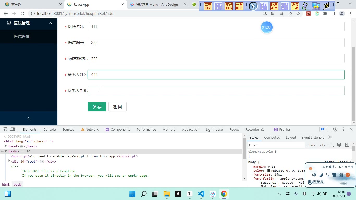Expand the head element node
This screenshot has height=200, width=356.
(6, 146)
